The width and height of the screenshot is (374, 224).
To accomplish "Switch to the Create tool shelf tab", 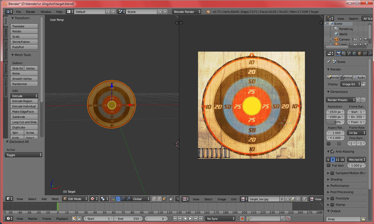I will click(6, 33).
